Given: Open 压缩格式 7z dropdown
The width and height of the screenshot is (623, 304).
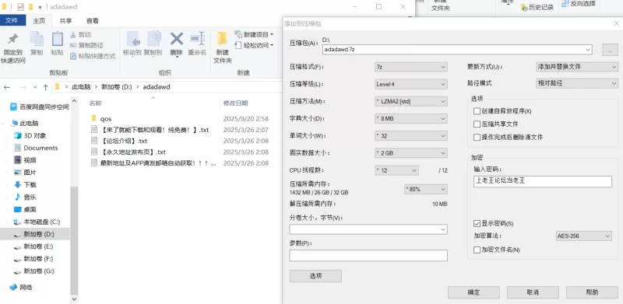Looking at the screenshot, I should (x=411, y=67).
